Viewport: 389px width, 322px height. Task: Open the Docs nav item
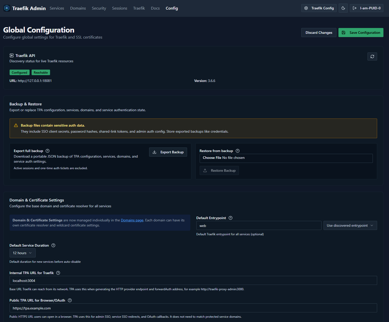(155, 8)
